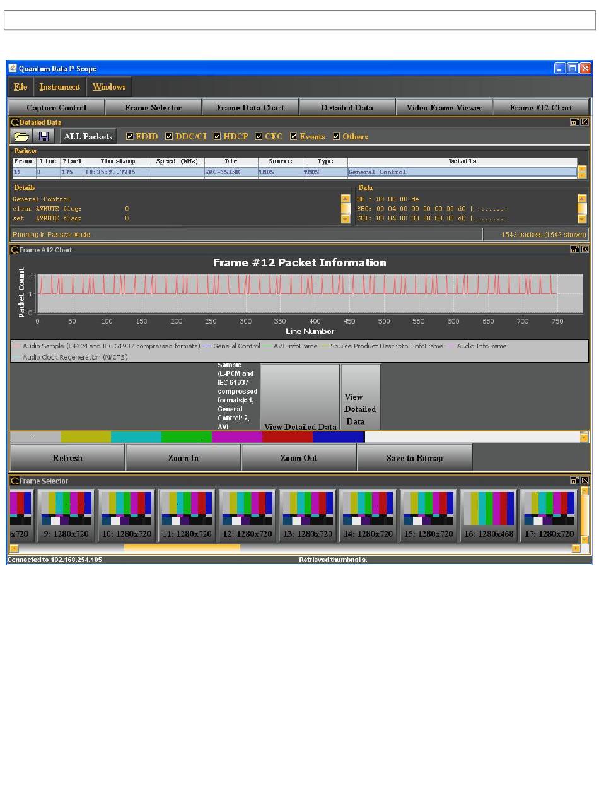This screenshot has height=810, width=599.
Task: Select frame 9: 1280x720 thumbnail
Action: [66, 515]
